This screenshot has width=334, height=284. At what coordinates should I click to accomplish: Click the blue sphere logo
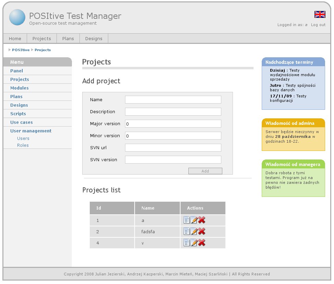17,17
